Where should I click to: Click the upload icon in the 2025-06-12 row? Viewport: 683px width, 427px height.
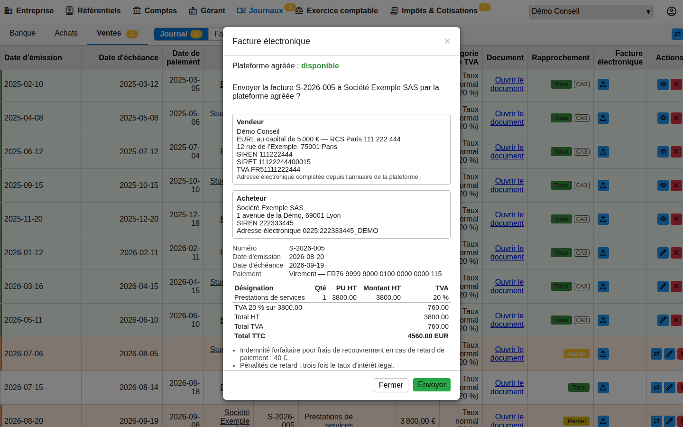click(x=603, y=152)
